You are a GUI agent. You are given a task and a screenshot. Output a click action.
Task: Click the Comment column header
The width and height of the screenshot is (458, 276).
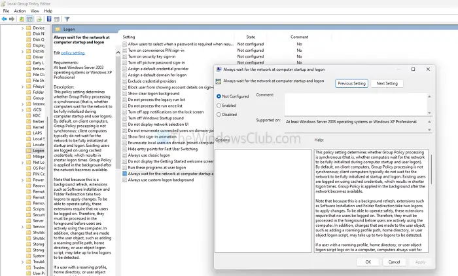[x=299, y=37]
